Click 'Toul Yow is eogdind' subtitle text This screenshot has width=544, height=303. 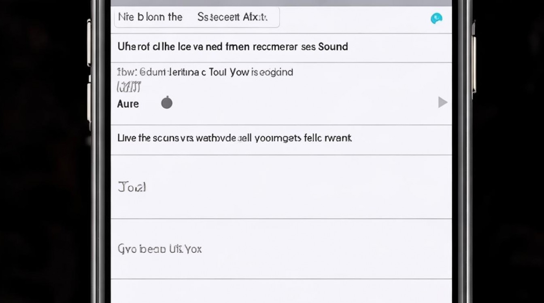(x=251, y=72)
